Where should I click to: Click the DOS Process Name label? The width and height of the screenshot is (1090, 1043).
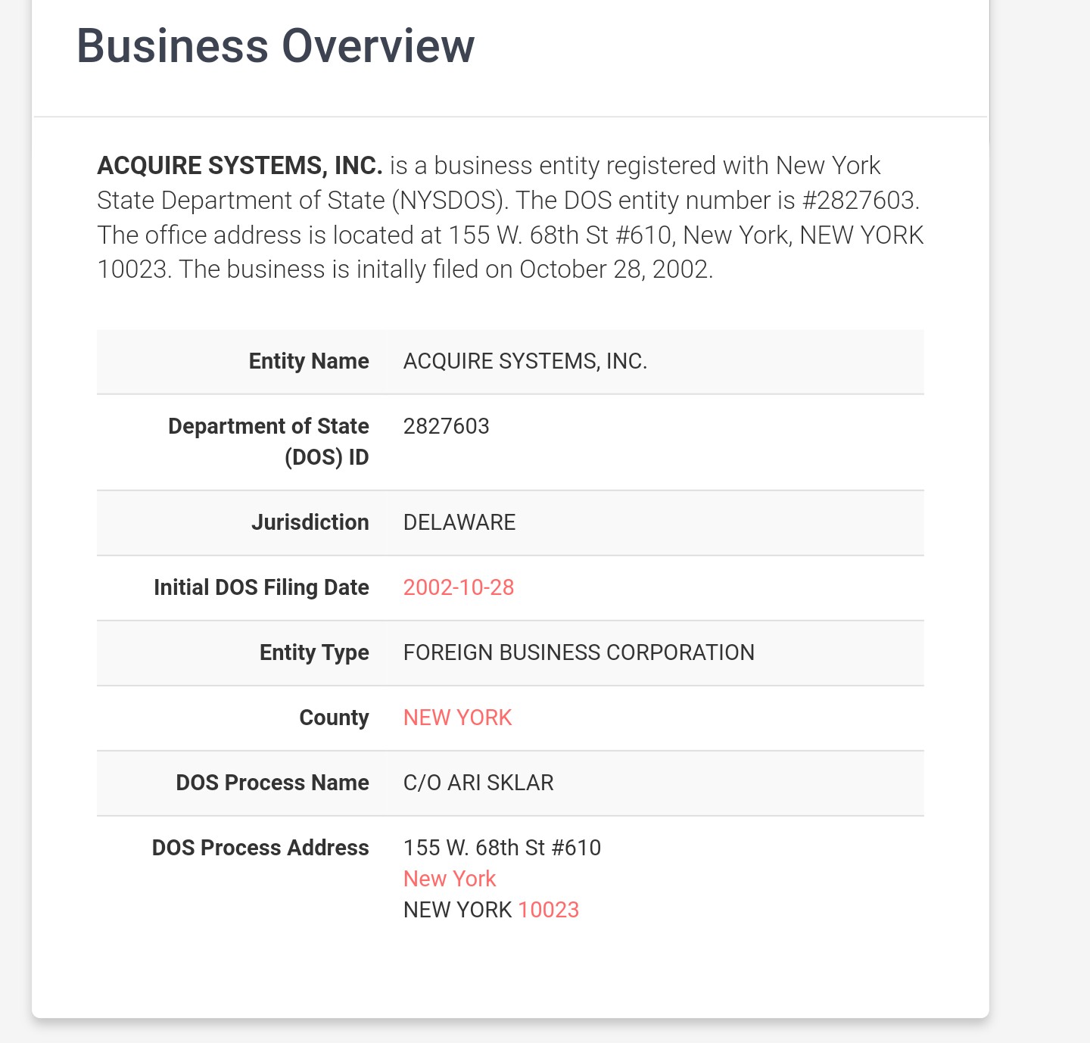click(x=272, y=783)
